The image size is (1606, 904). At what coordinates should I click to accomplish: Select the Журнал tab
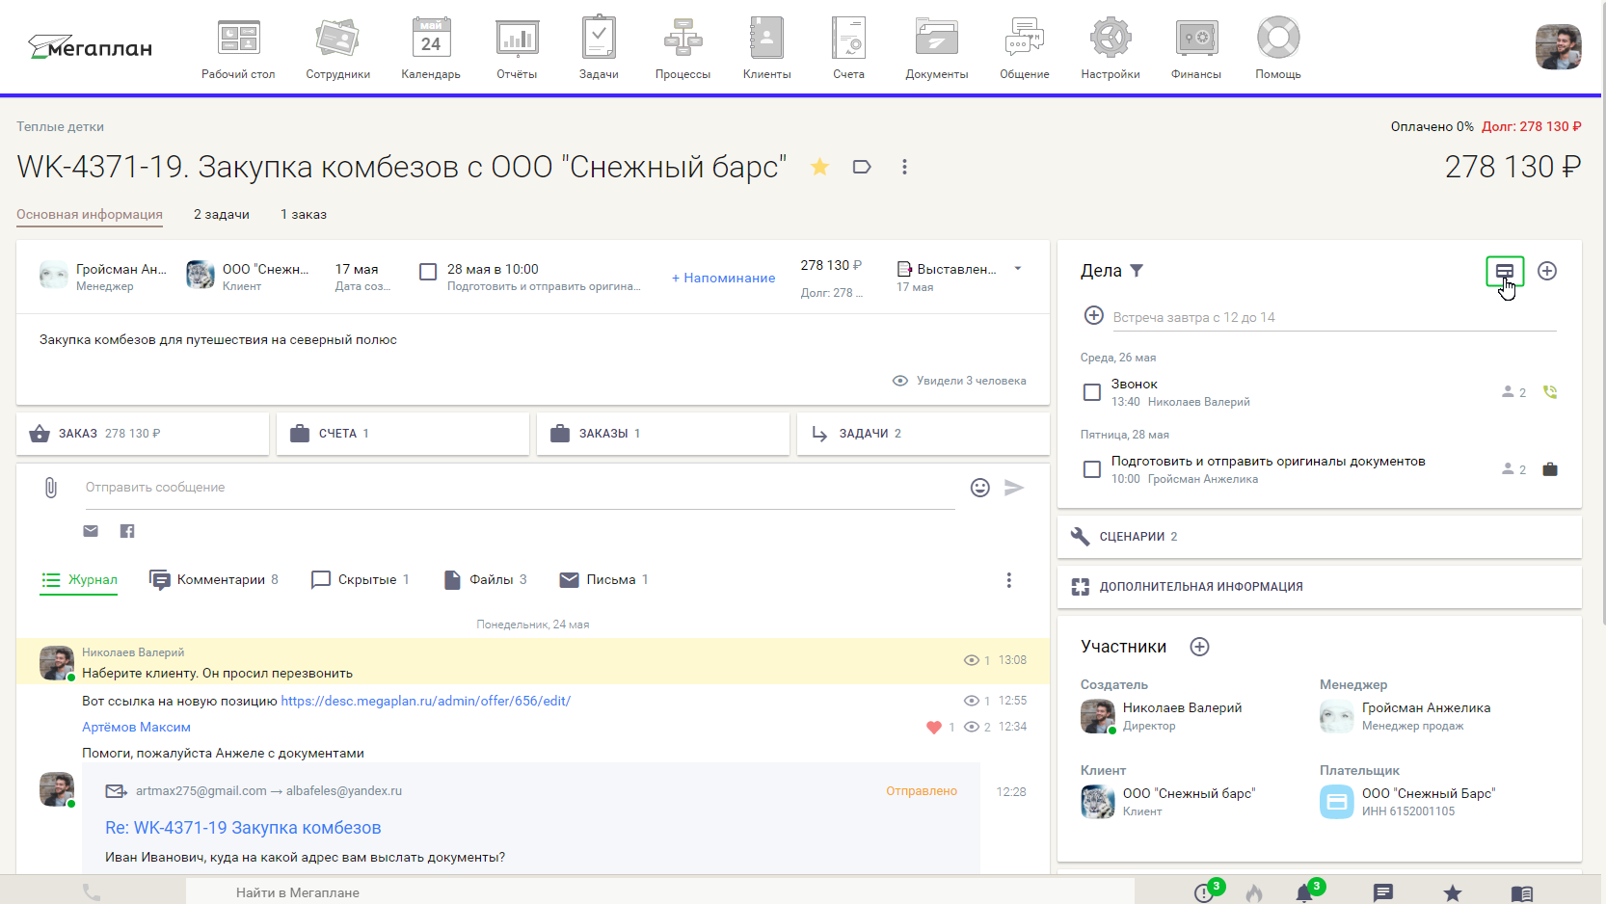tap(79, 579)
